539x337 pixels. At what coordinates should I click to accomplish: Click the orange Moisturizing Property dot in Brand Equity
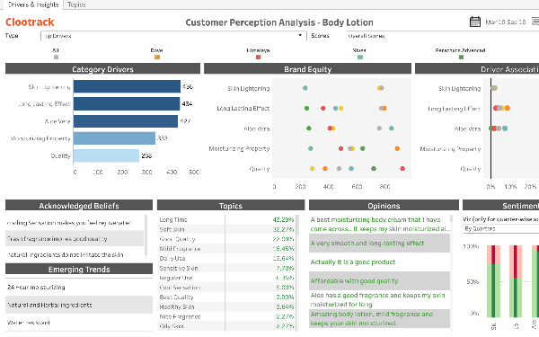click(x=397, y=148)
